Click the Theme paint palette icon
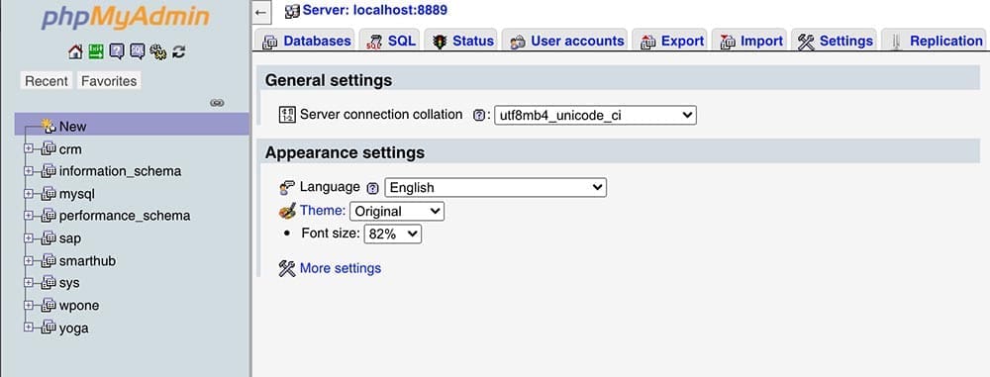Screen dimensions: 990x377 coord(287,211)
